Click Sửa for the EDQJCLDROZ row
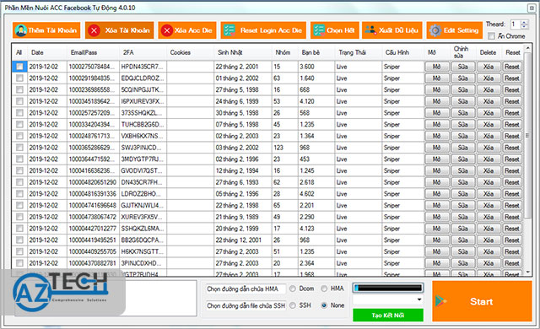540x329 pixels. (463, 78)
